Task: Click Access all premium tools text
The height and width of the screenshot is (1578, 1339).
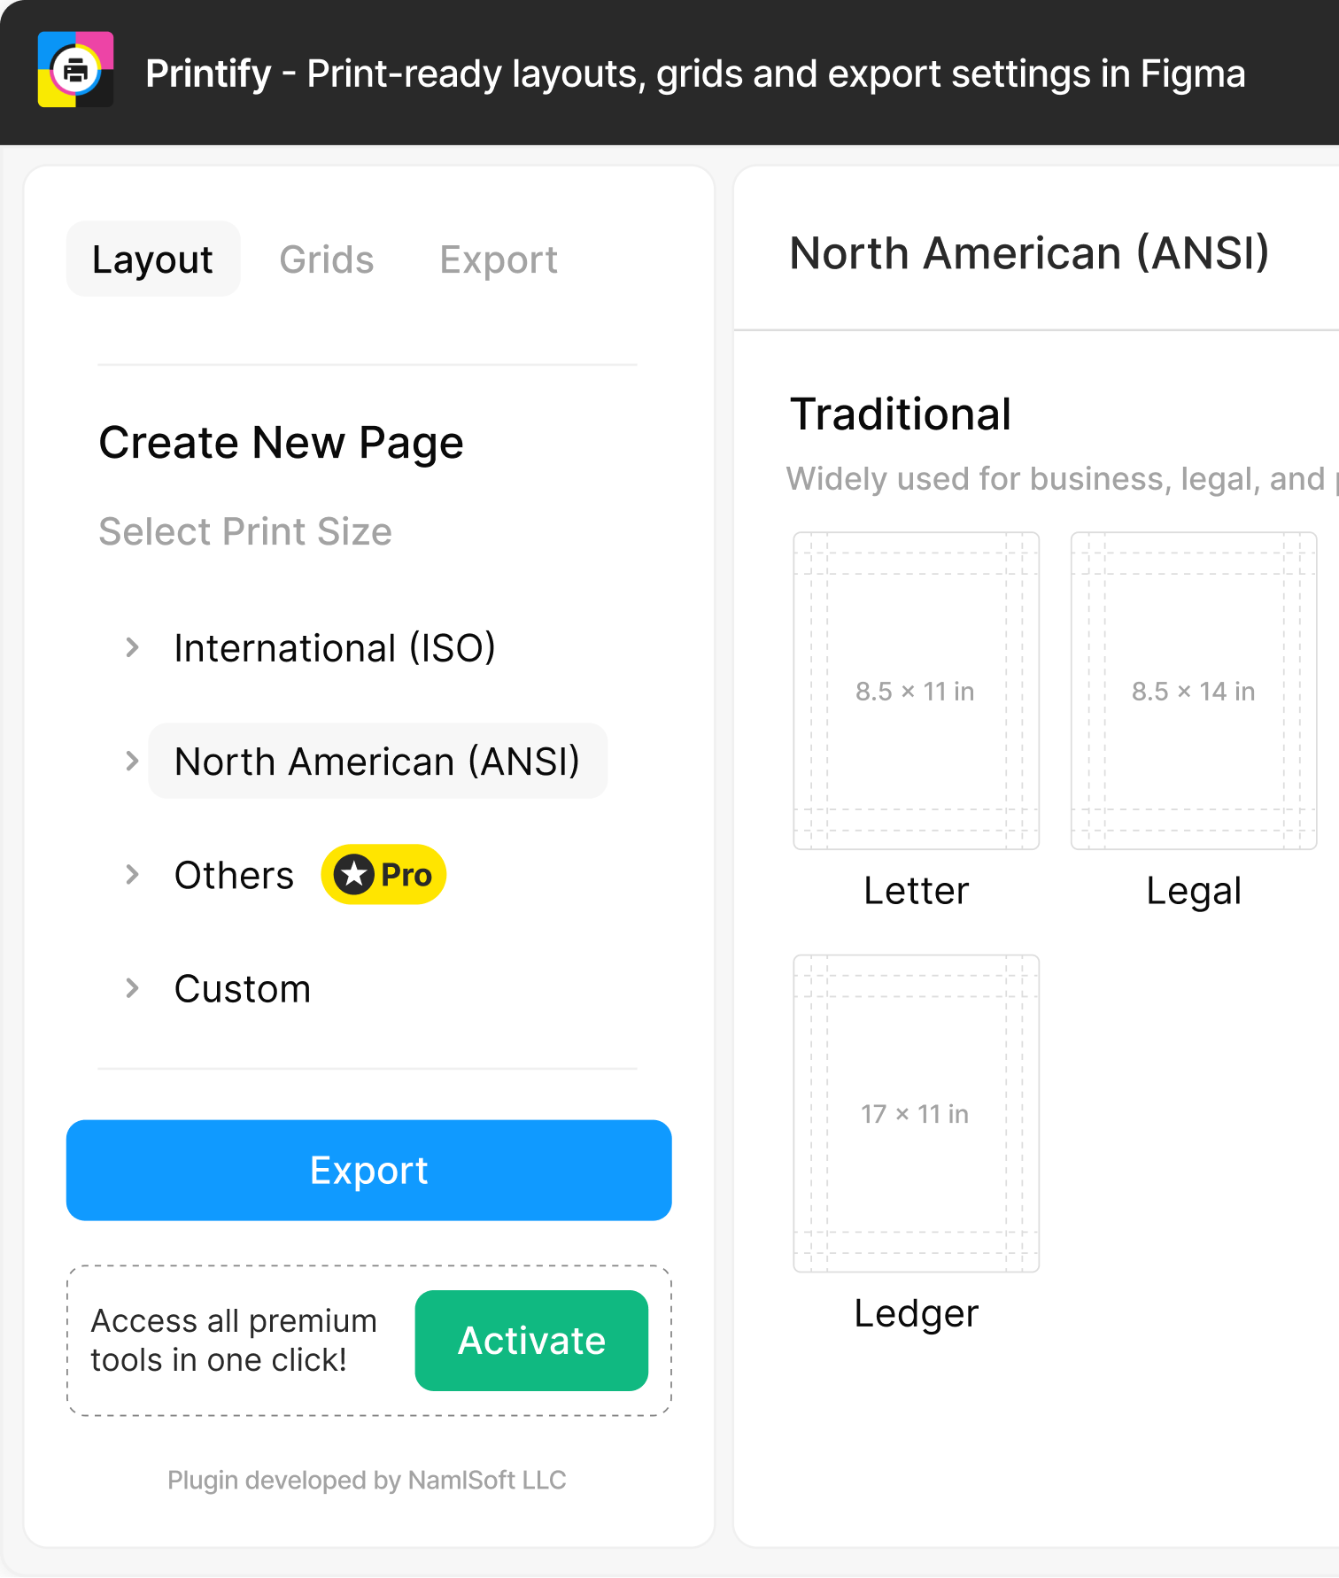Action: (x=234, y=1340)
